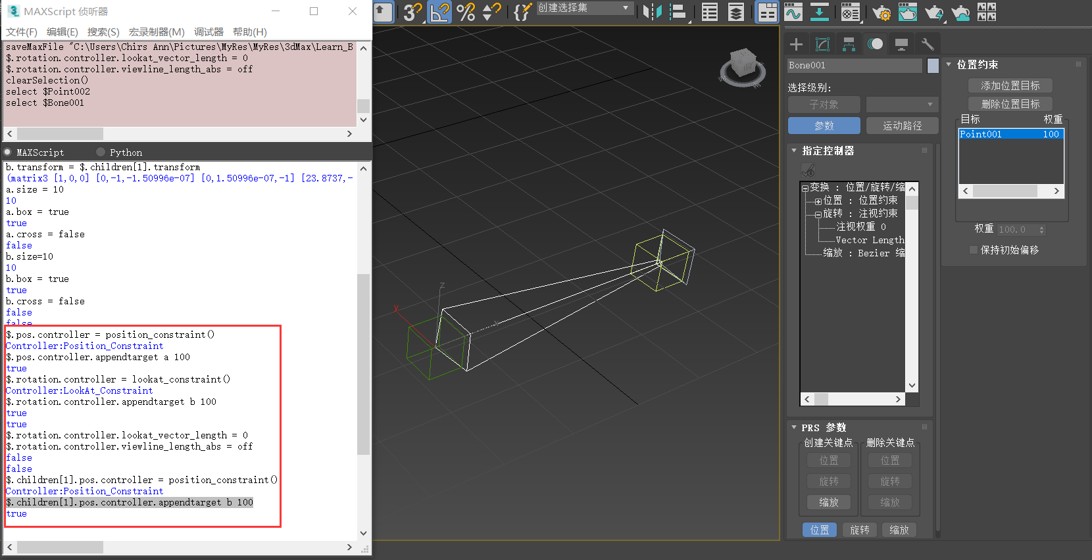This screenshot has width=1092, height=560.
Task: Click the Render Production teapot icon
Action: click(x=934, y=12)
